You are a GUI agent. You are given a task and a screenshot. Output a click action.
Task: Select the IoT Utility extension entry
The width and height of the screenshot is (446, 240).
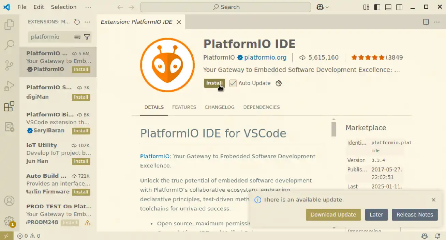(x=58, y=154)
